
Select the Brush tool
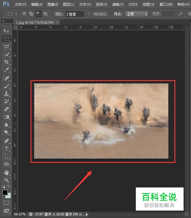click(x=7, y=86)
